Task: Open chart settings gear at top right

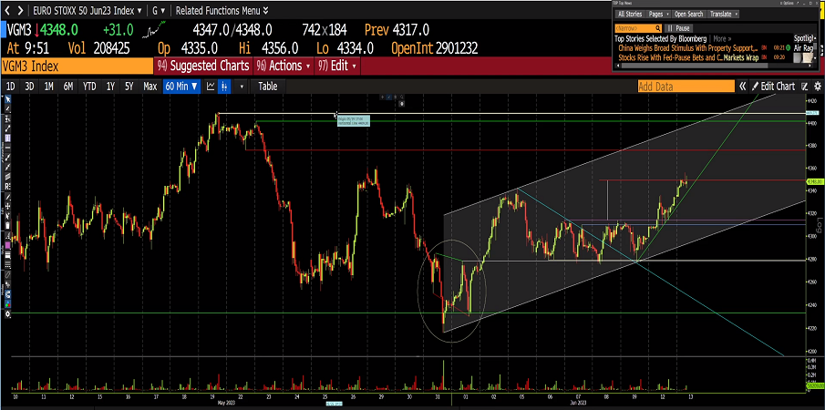Action: [818, 87]
